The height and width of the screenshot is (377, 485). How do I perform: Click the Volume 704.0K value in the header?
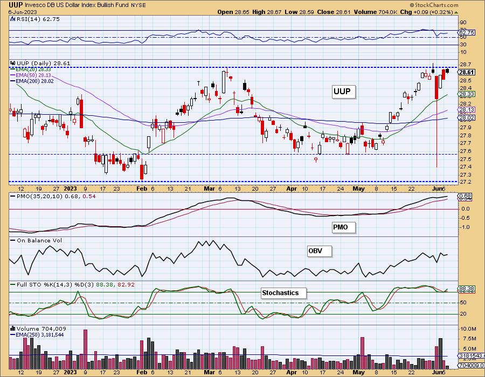[376, 12]
